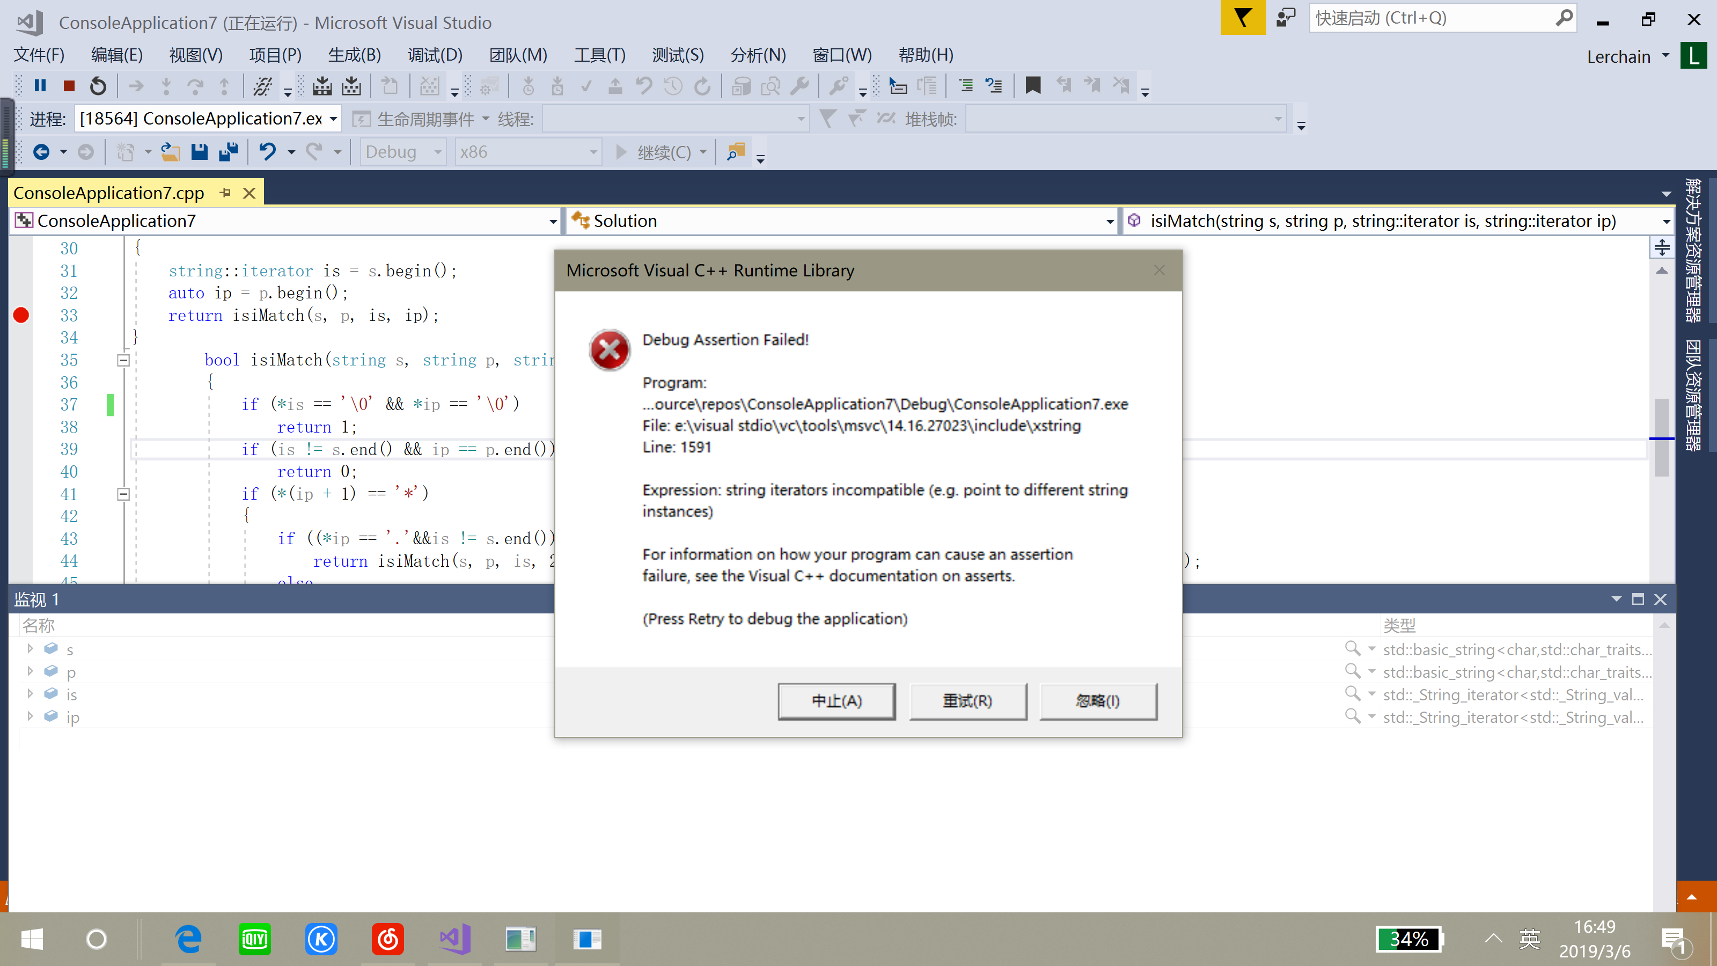Image resolution: width=1717 pixels, height=966 pixels.
Task: Pause debugging with the Break All icon
Action: point(40,86)
